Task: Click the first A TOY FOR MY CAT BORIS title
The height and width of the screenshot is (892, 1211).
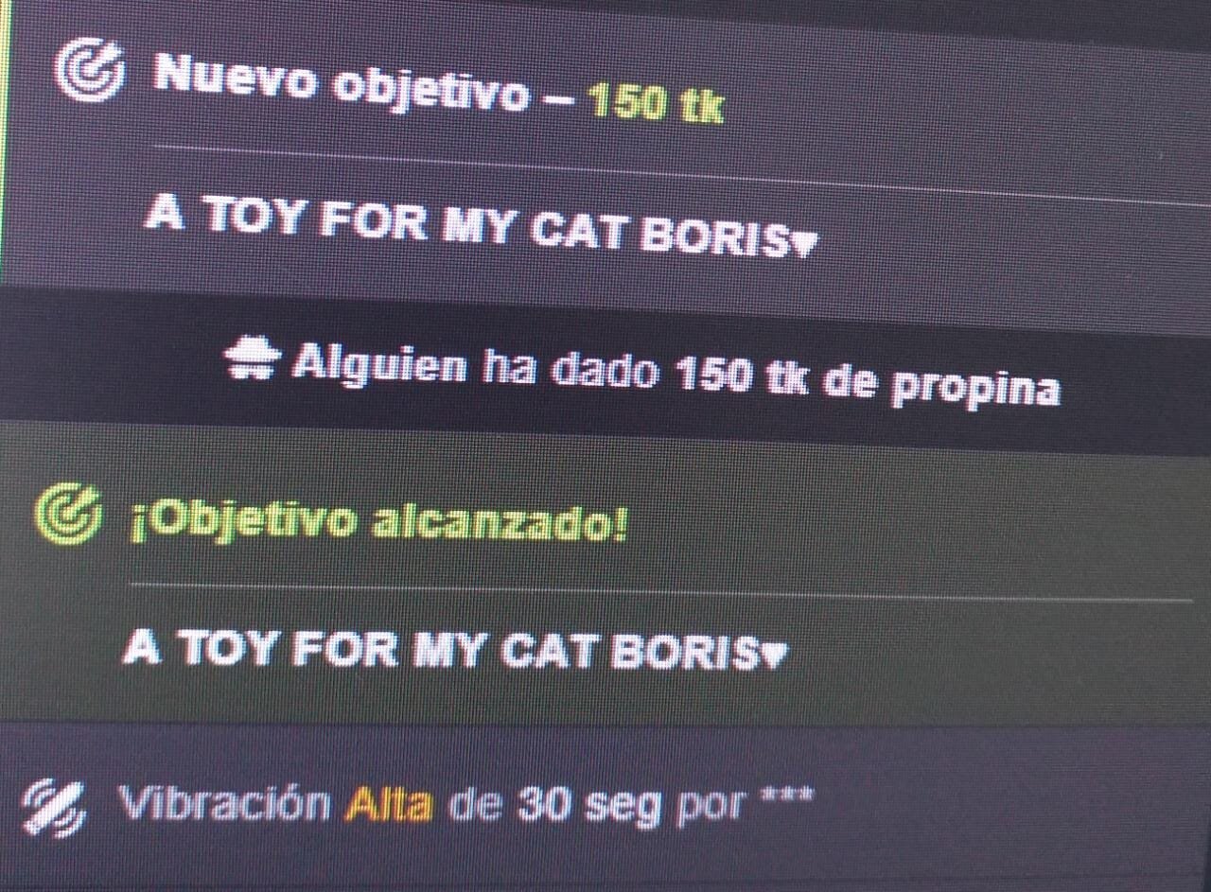Action: tap(466, 227)
